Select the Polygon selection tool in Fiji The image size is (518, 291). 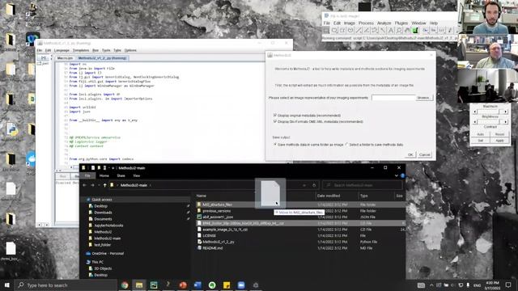342,31
